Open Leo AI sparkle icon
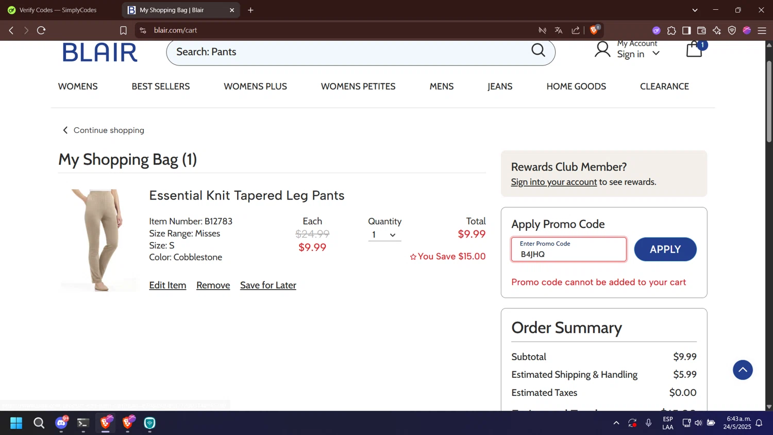This screenshot has width=773, height=435. [x=717, y=30]
